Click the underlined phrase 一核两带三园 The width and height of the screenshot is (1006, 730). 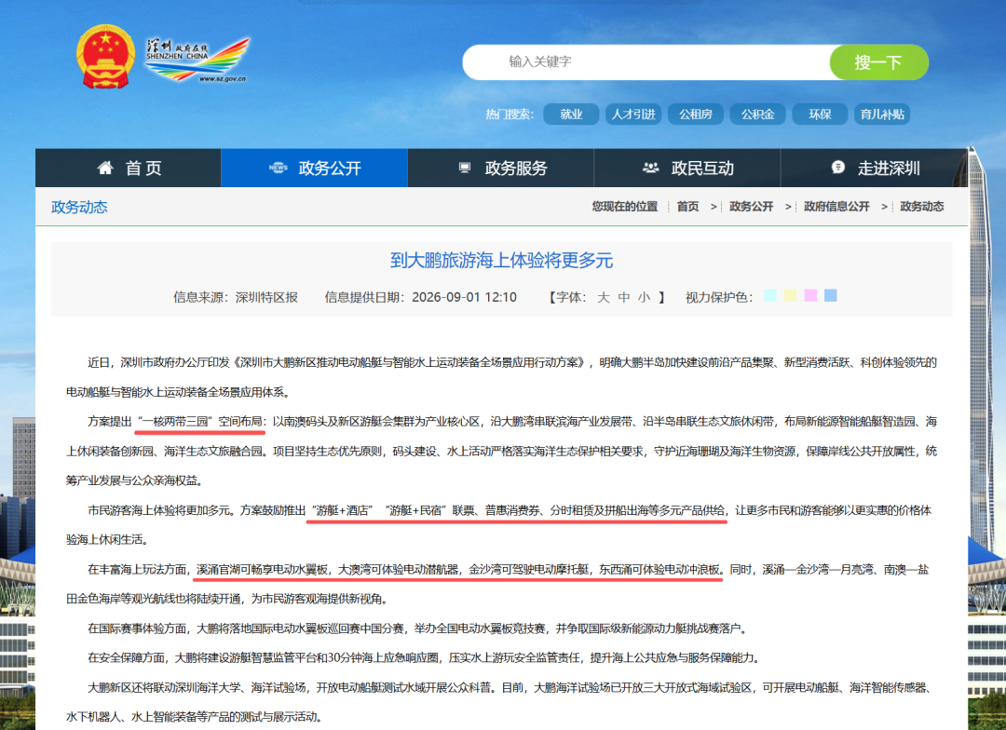click(175, 422)
